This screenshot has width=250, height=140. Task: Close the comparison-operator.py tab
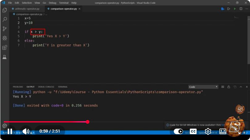[79, 9]
